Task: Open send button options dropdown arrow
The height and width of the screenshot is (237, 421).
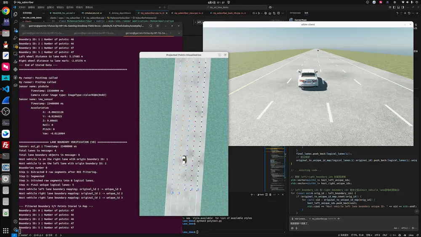Action: click(x=416, y=228)
